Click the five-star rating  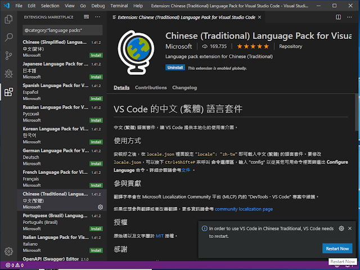(253, 46)
